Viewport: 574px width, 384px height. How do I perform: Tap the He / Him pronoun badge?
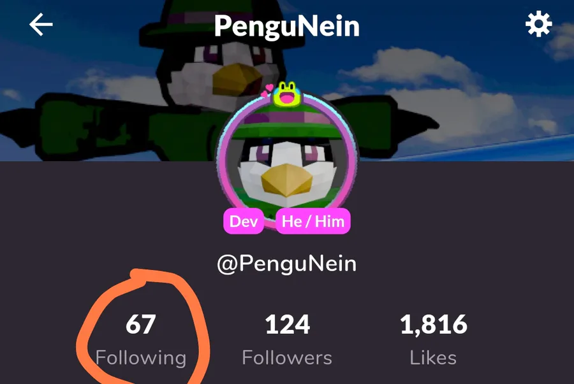(313, 221)
